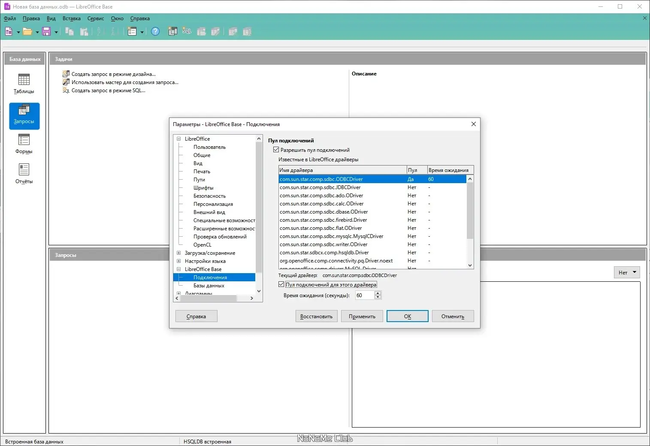Toggle 'Пул подключений для этого драйвера' checkbox
Viewport: 650px width, 446px height.
281,284
